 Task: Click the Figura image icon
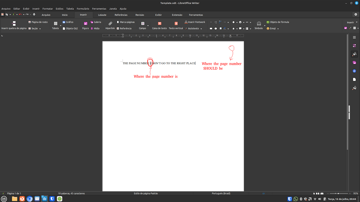(x=85, y=24)
